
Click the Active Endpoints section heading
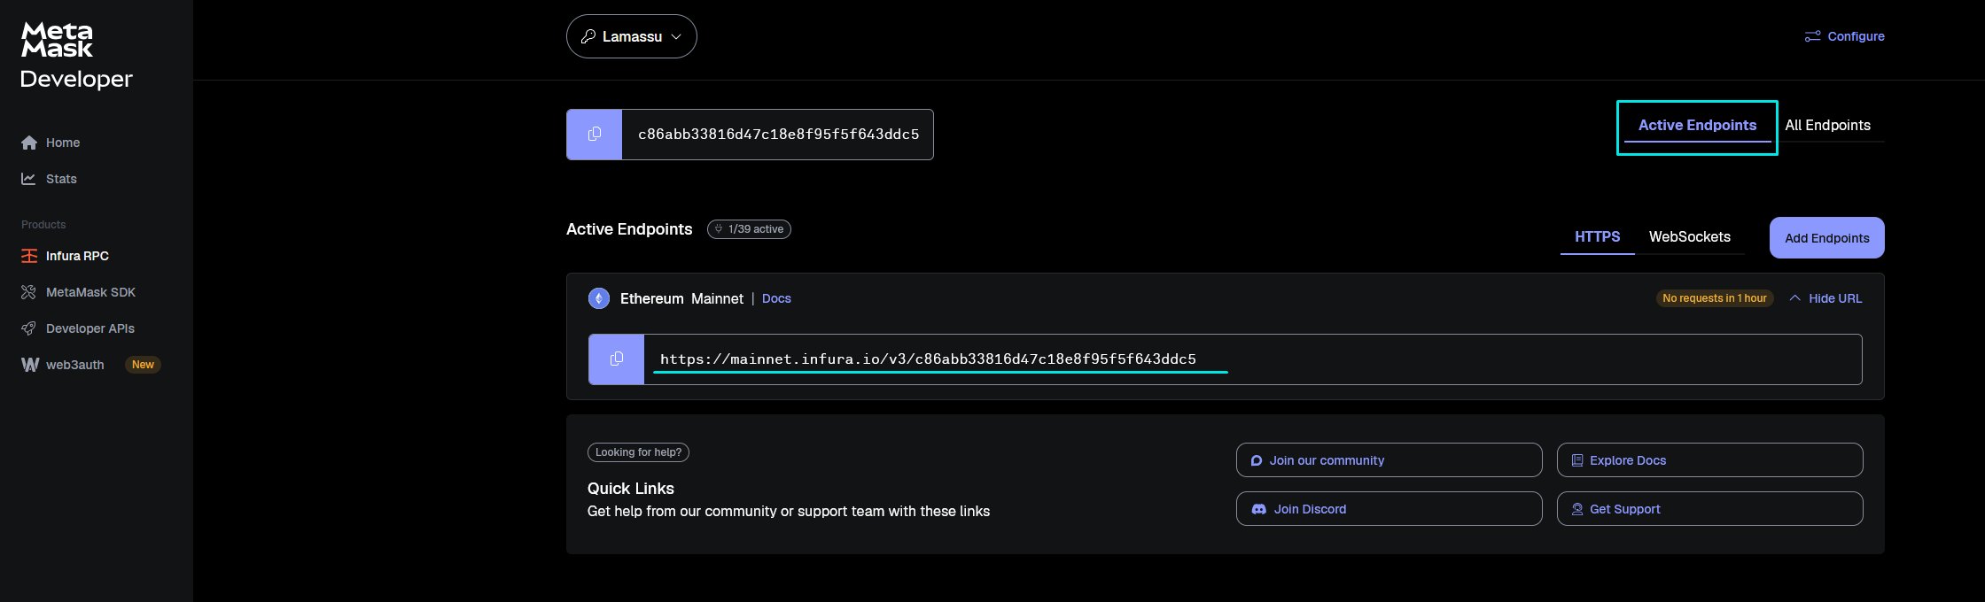click(x=629, y=229)
